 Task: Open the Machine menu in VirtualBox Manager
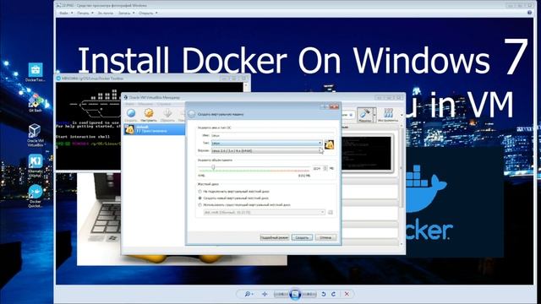[145, 104]
